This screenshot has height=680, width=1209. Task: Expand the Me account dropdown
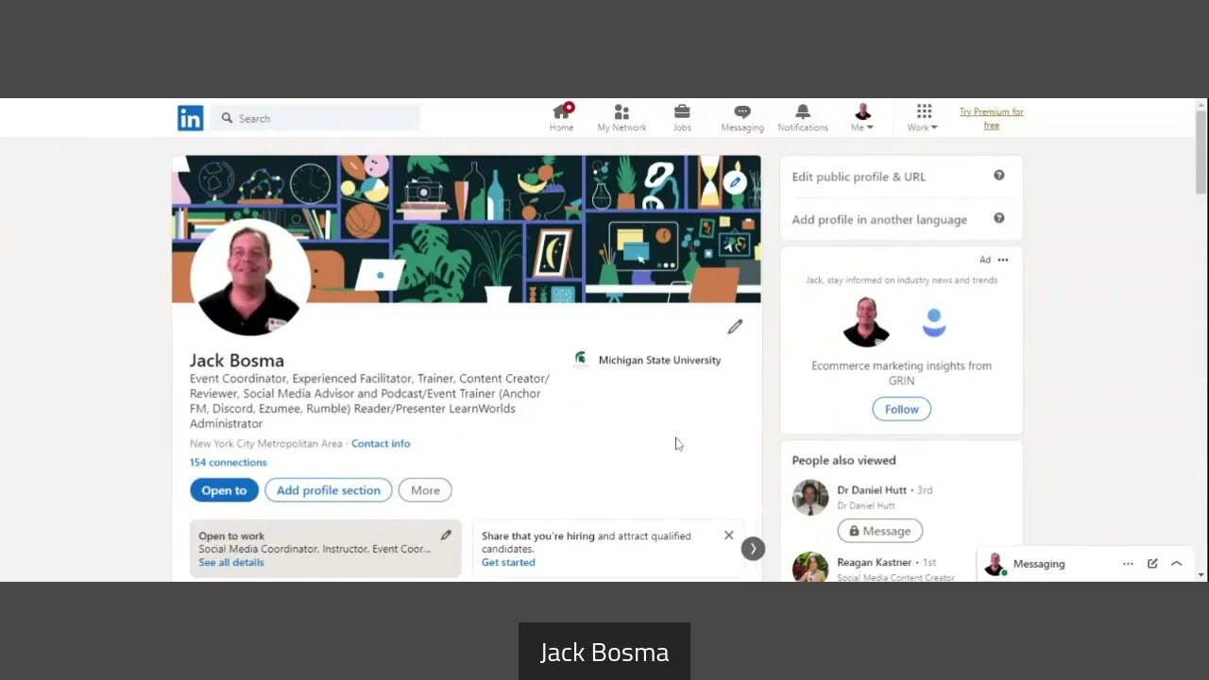click(x=862, y=118)
